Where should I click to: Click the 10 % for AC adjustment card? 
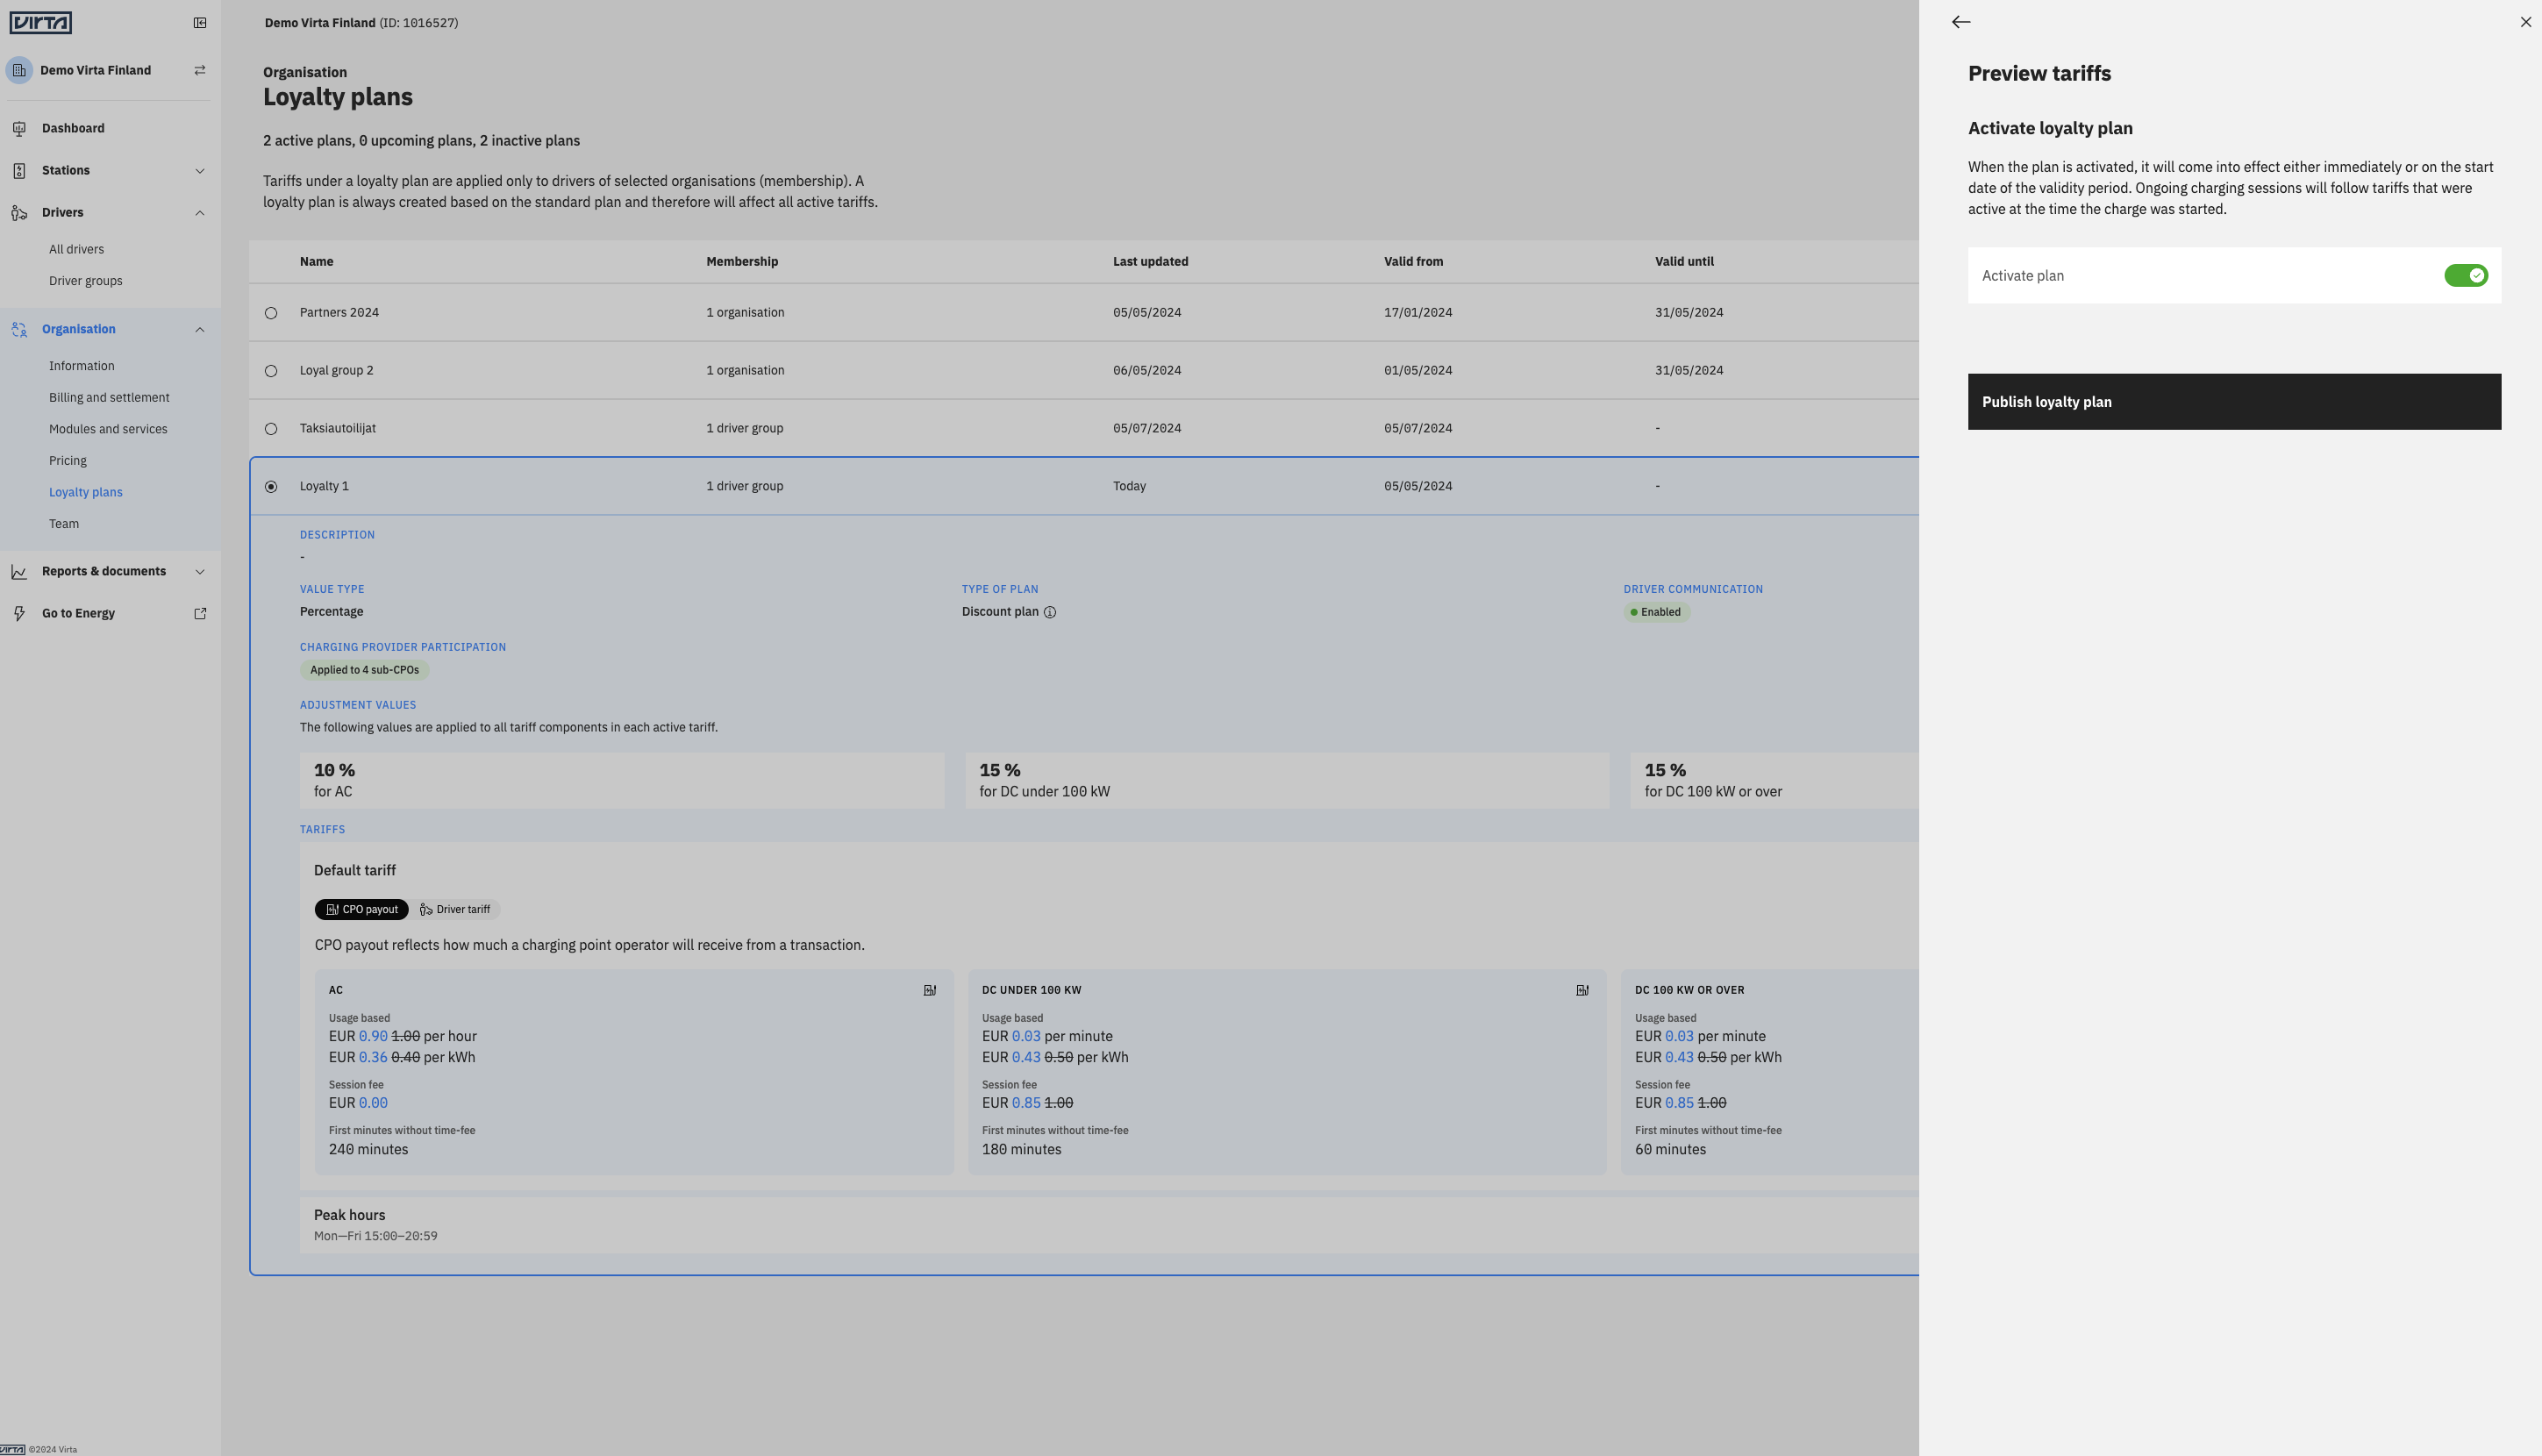coord(622,780)
